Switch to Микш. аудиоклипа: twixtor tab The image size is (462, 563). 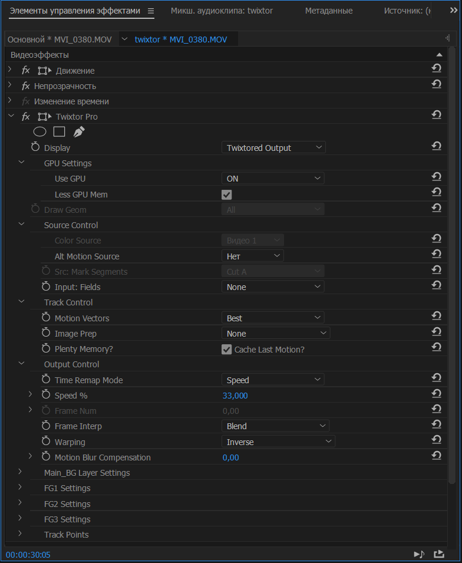pyautogui.click(x=222, y=11)
